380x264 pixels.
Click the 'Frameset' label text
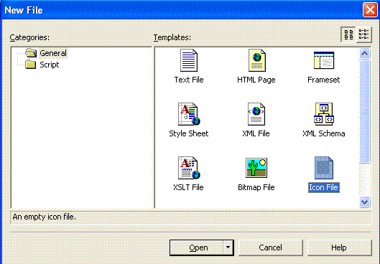click(x=323, y=80)
